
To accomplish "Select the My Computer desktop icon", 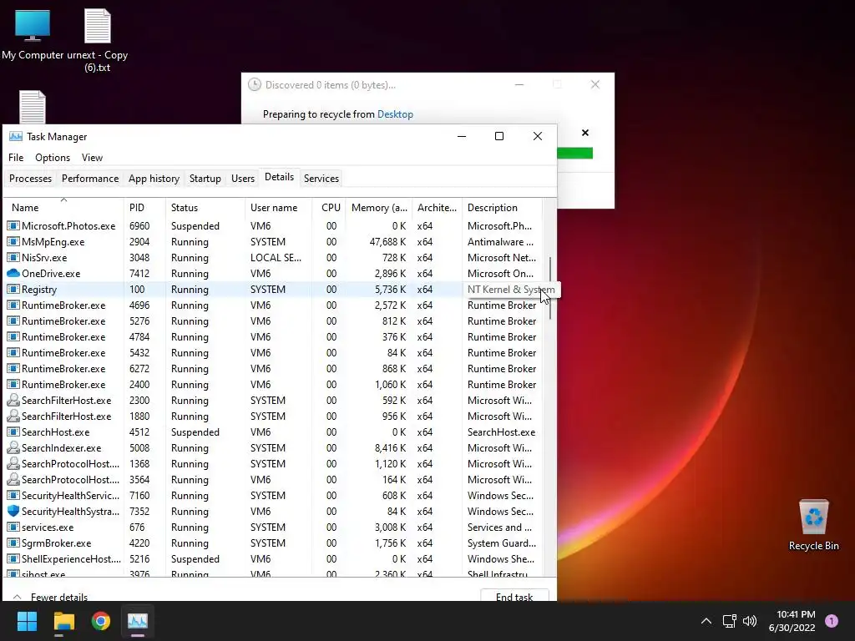I will [x=33, y=34].
